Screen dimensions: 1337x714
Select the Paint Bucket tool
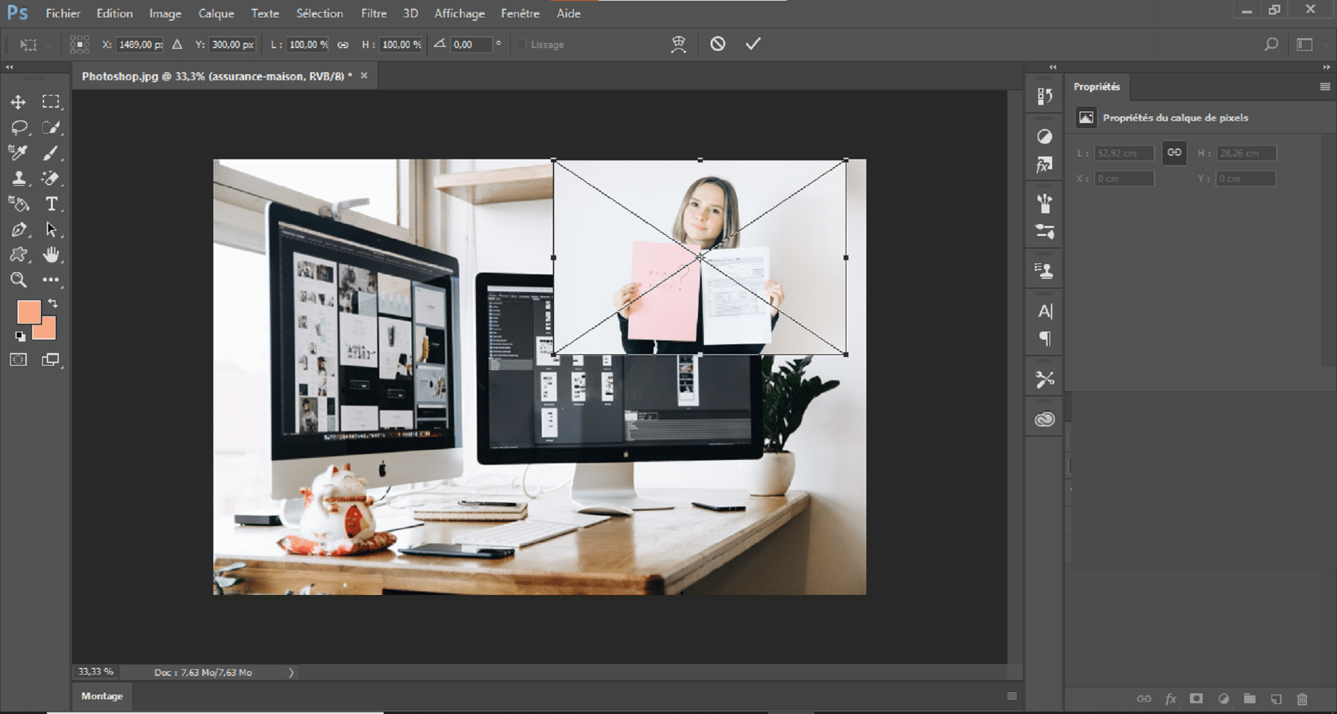point(18,204)
